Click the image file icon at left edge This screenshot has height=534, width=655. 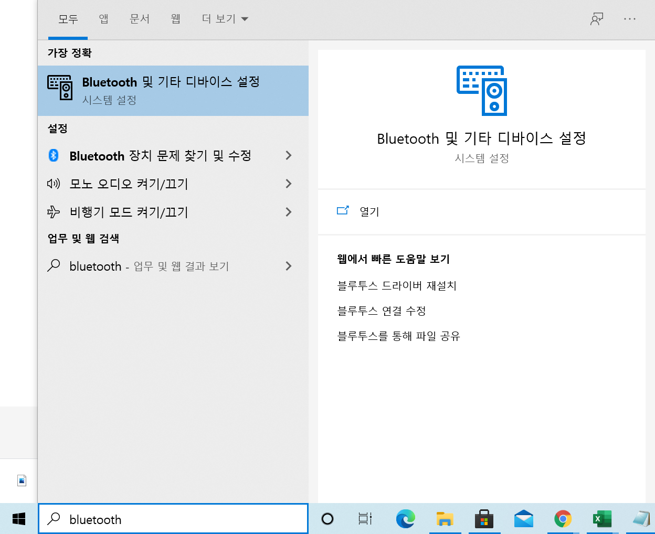[x=22, y=480]
